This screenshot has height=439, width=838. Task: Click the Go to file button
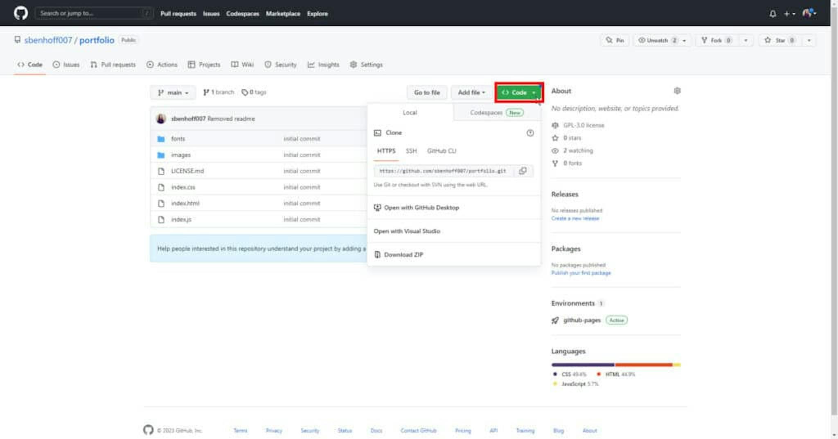(x=427, y=93)
